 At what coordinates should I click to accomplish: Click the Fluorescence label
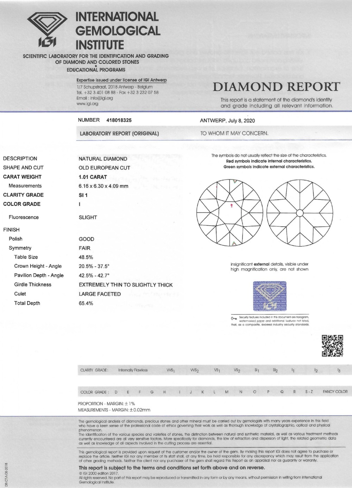coord(24,217)
